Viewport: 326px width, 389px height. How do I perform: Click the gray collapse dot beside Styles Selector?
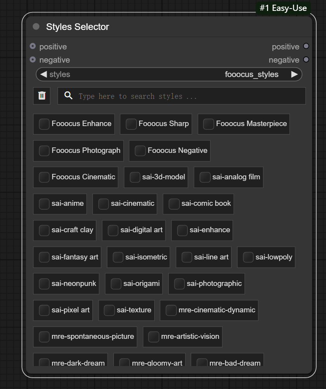(36, 26)
